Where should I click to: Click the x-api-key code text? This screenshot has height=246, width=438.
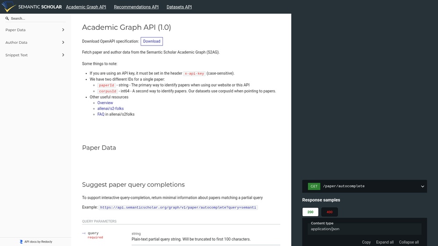194,74
